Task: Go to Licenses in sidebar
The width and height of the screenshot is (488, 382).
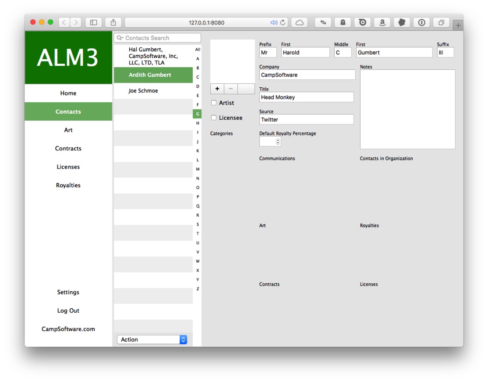Action: (68, 167)
